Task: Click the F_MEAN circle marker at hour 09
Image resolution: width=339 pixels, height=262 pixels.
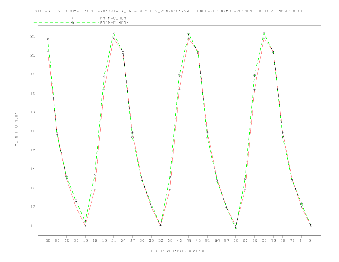Action: click(x=76, y=201)
